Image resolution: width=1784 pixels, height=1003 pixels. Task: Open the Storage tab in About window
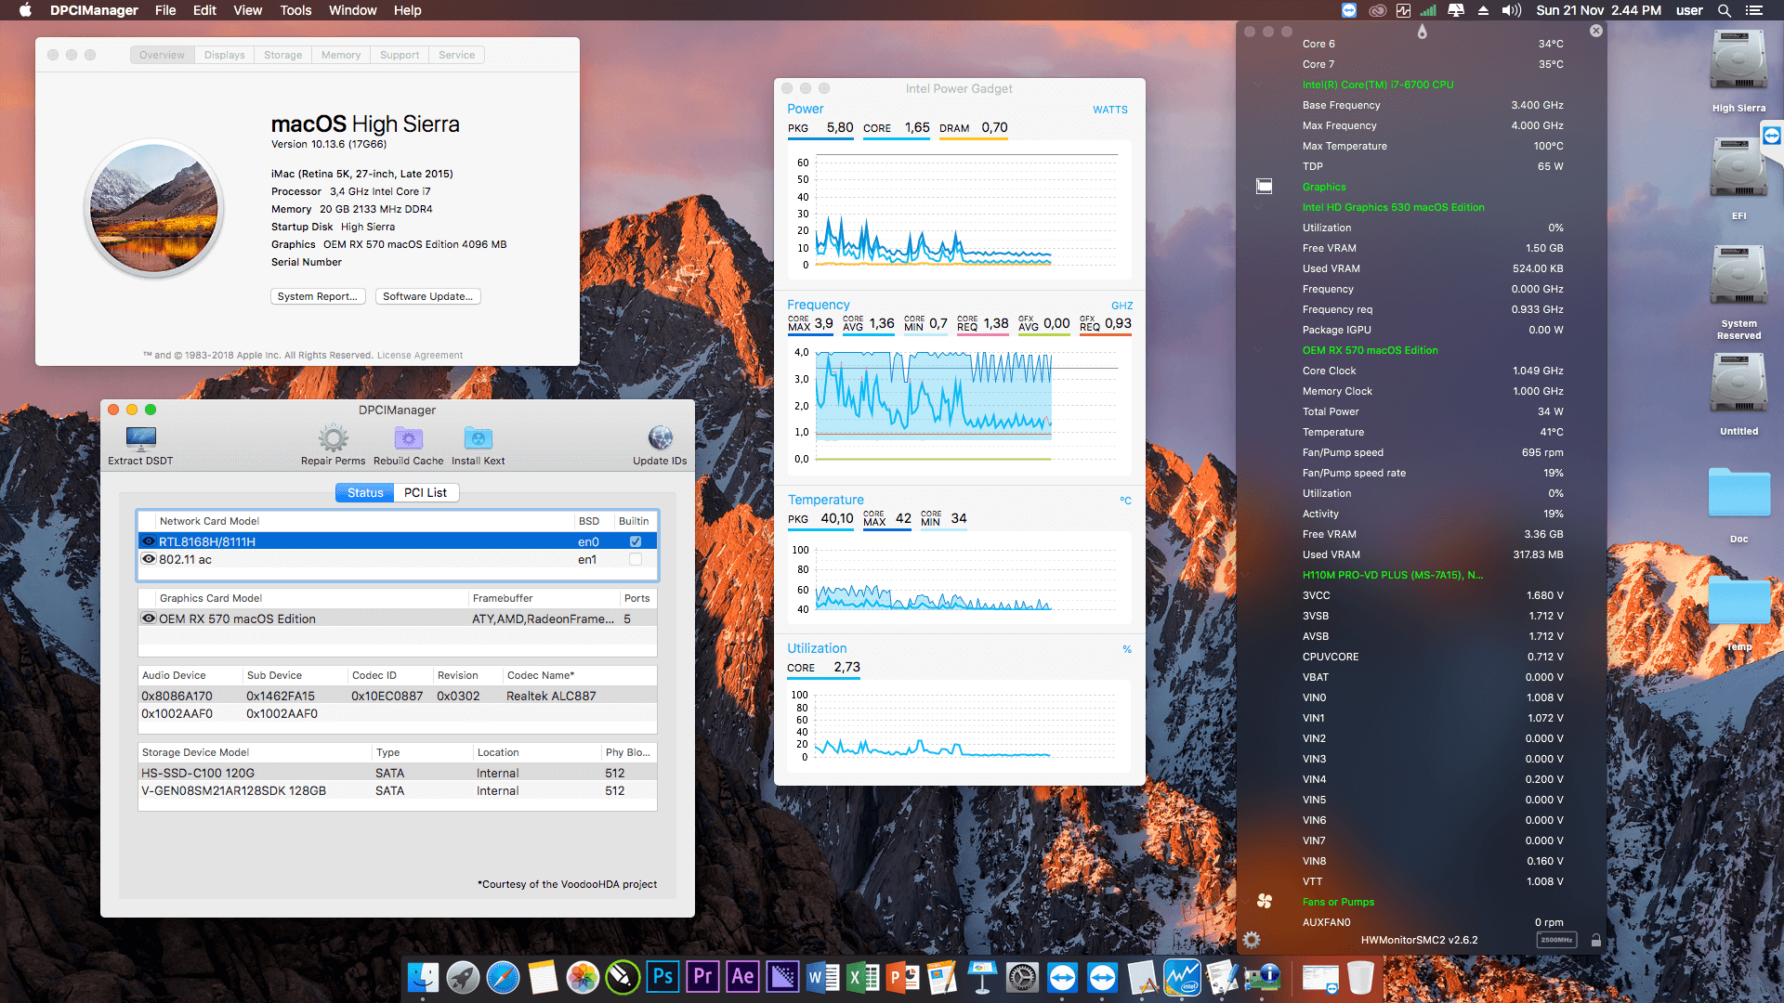click(x=283, y=55)
